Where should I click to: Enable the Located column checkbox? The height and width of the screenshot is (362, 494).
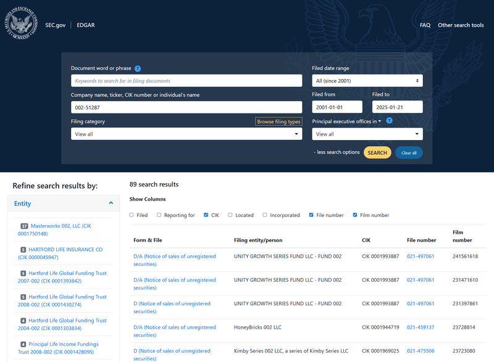point(230,215)
